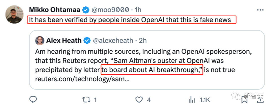Image resolution: width=272 pixels, height=108 pixels.
Task: Visit the @alexeheath handle
Action: (x=113, y=41)
